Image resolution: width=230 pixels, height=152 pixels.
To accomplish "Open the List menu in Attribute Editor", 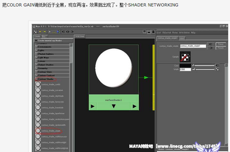I will tap(159, 32).
